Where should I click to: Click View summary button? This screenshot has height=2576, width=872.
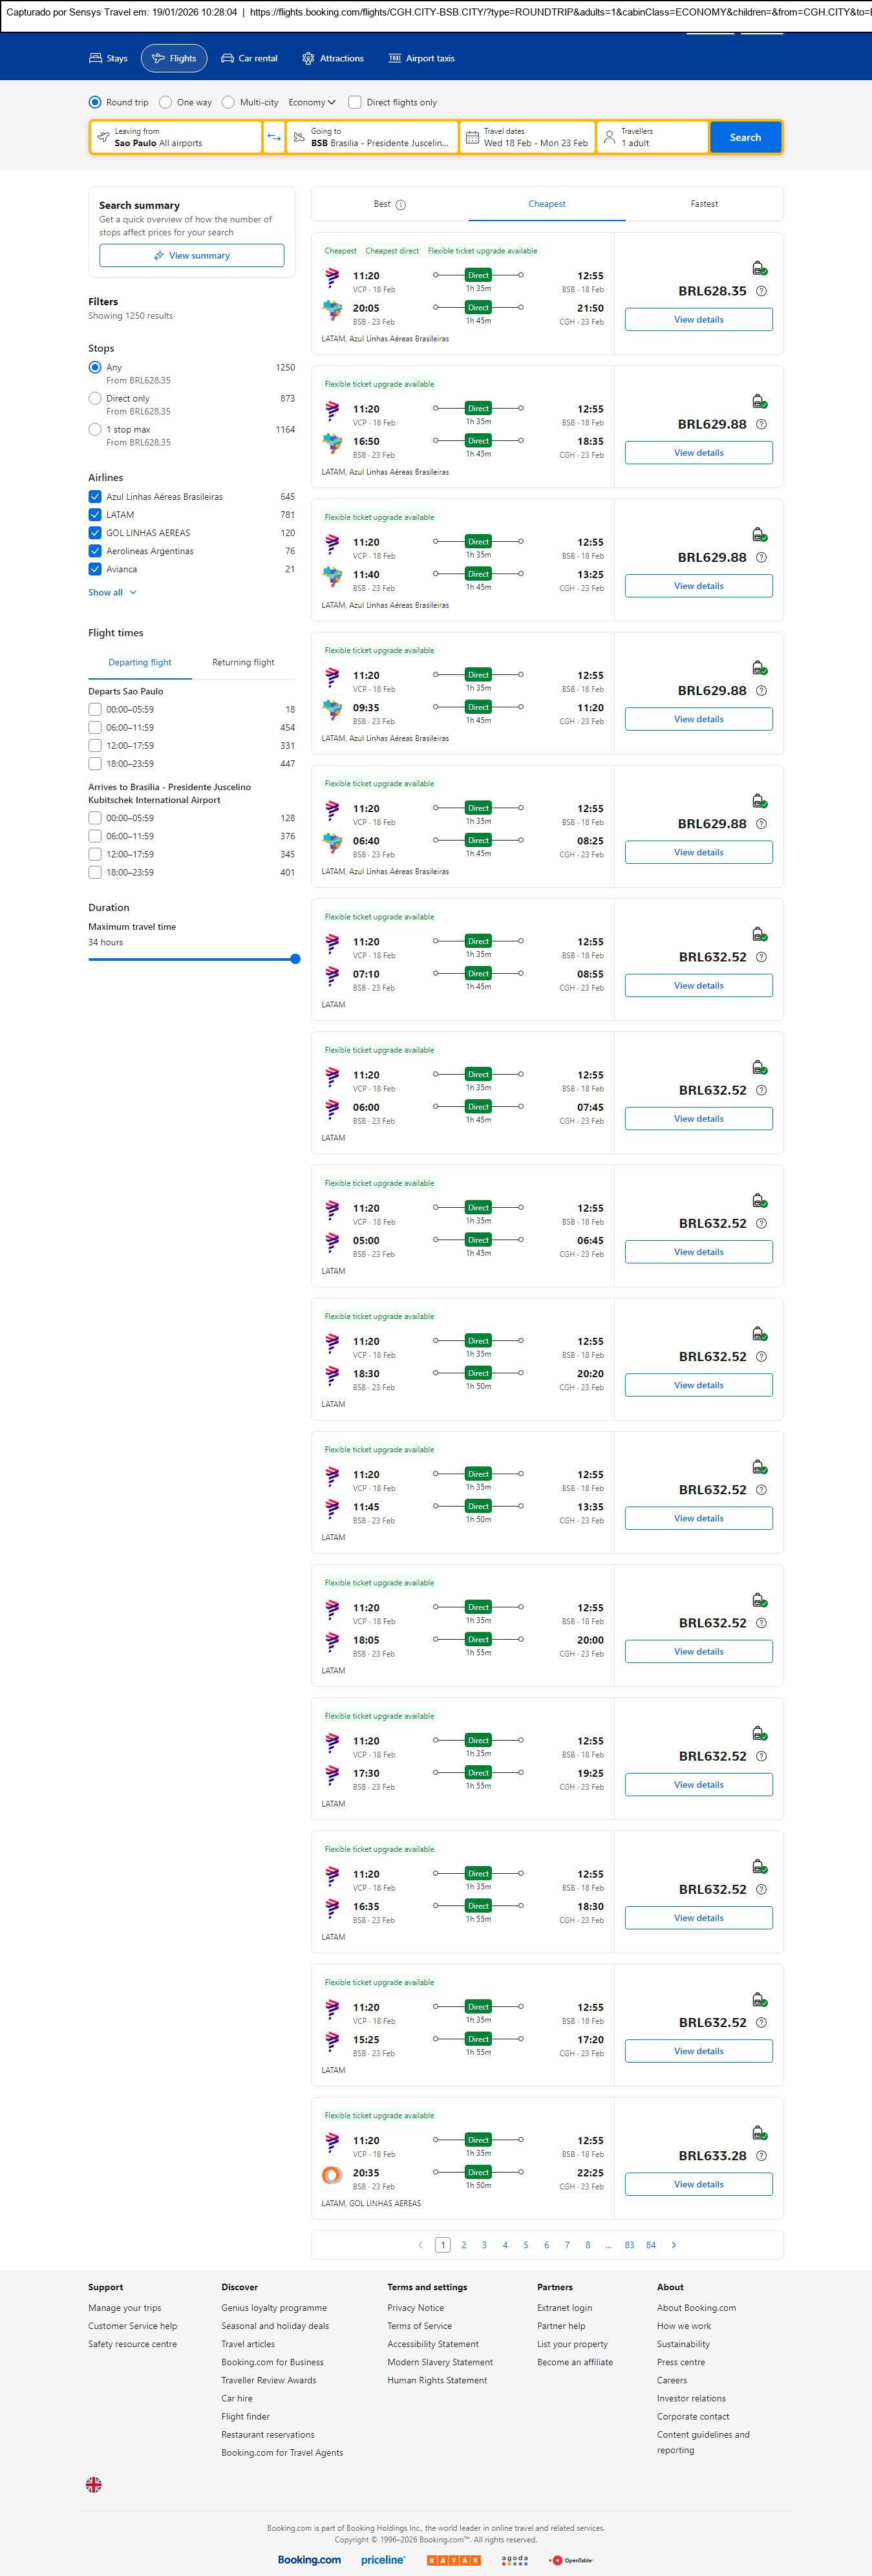[x=191, y=256]
